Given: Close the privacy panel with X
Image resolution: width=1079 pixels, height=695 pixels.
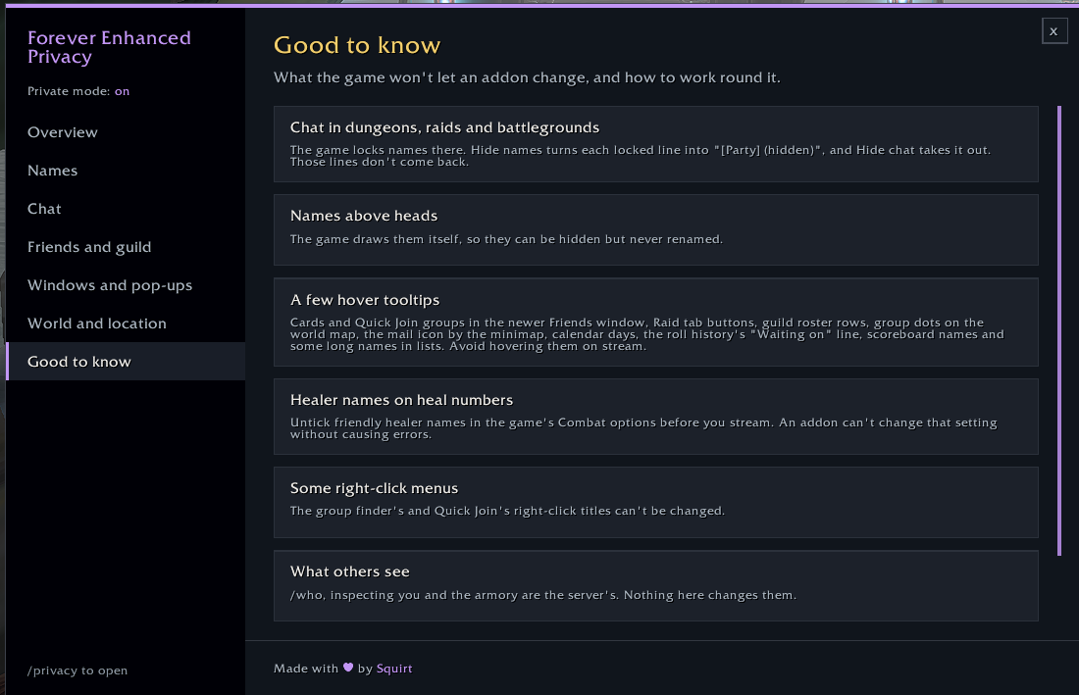Looking at the screenshot, I should [1054, 31].
